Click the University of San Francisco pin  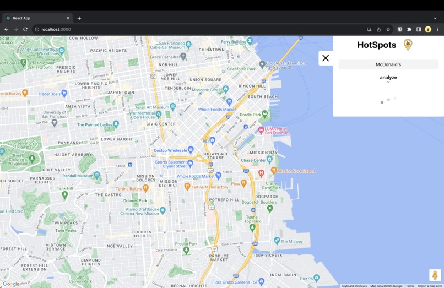click(x=55, y=123)
